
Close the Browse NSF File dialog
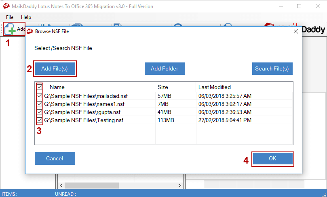point(296,31)
